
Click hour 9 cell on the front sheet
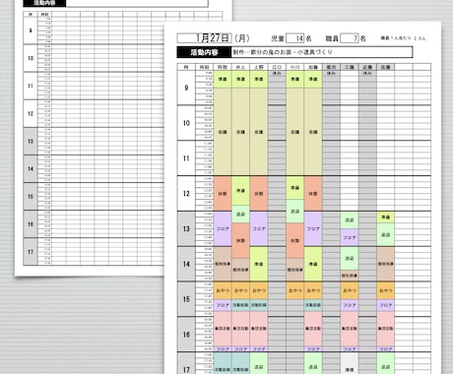pyautogui.click(x=186, y=88)
